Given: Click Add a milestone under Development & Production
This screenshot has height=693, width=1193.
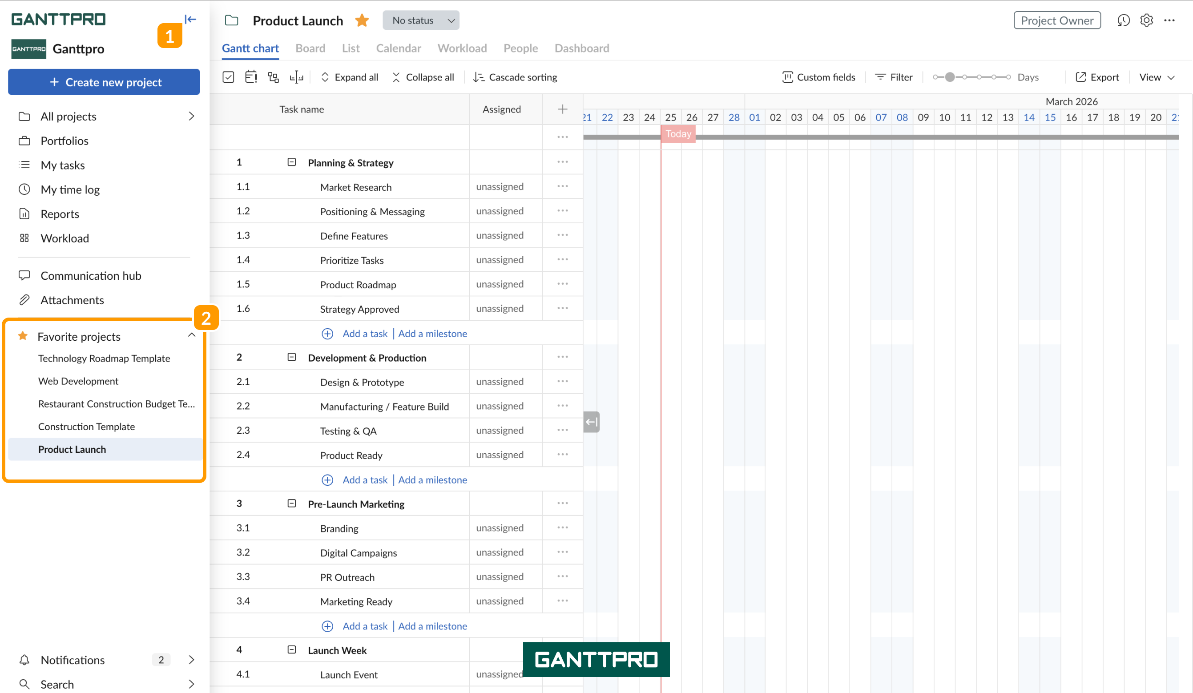Looking at the screenshot, I should (x=432, y=479).
